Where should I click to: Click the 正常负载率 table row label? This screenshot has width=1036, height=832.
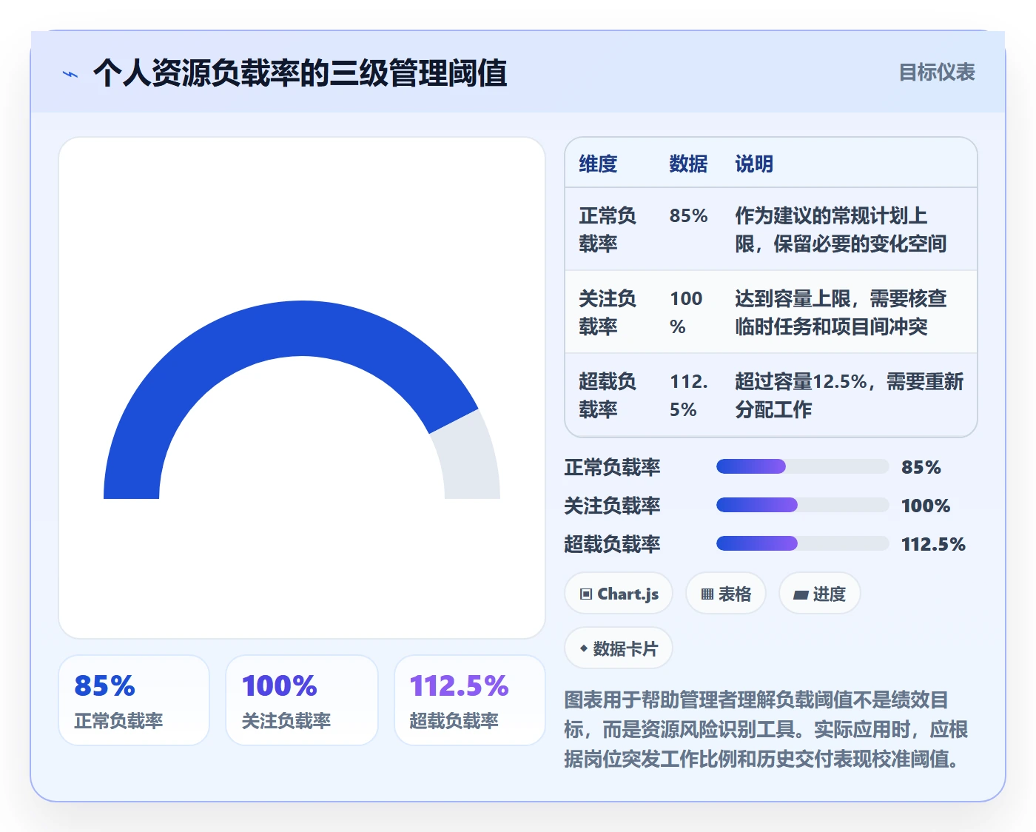tap(608, 229)
